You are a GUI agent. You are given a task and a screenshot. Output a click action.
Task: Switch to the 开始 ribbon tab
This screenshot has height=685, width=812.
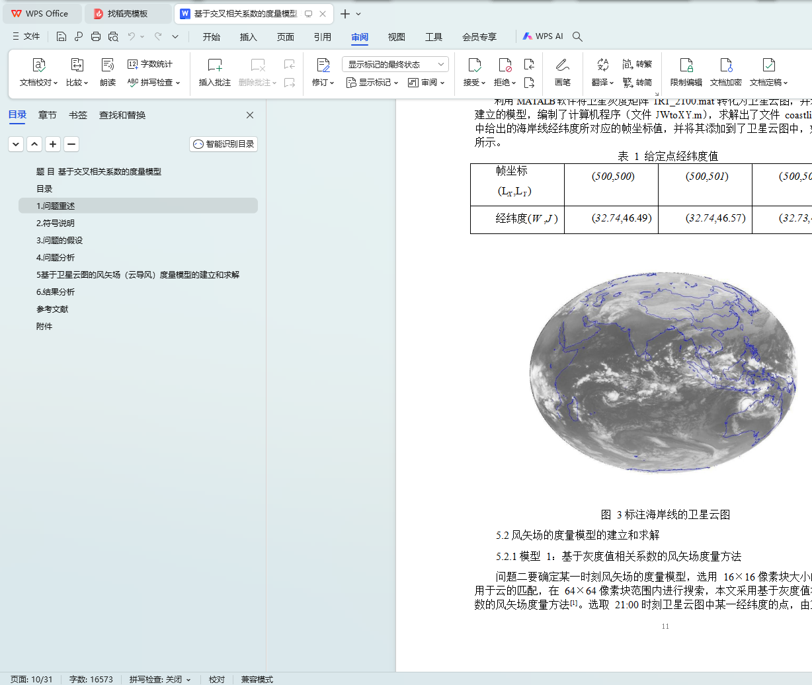[212, 37]
